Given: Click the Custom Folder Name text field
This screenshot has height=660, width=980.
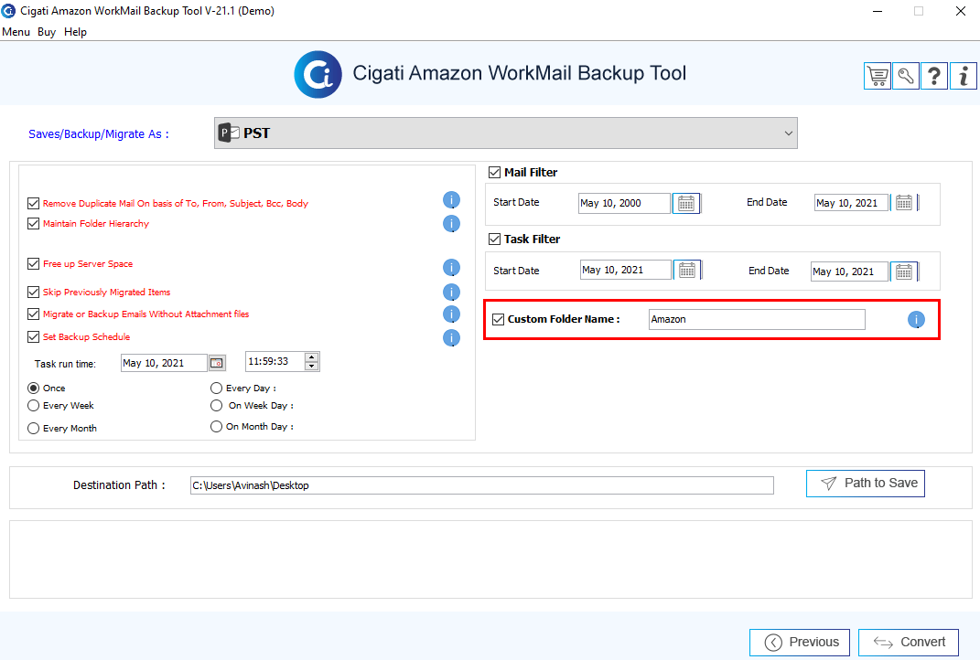Looking at the screenshot, I should click(757, 320).
